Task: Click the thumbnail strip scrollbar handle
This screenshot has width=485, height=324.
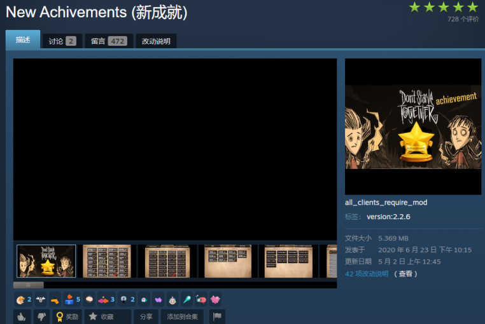Action: (x=29, y=285)
